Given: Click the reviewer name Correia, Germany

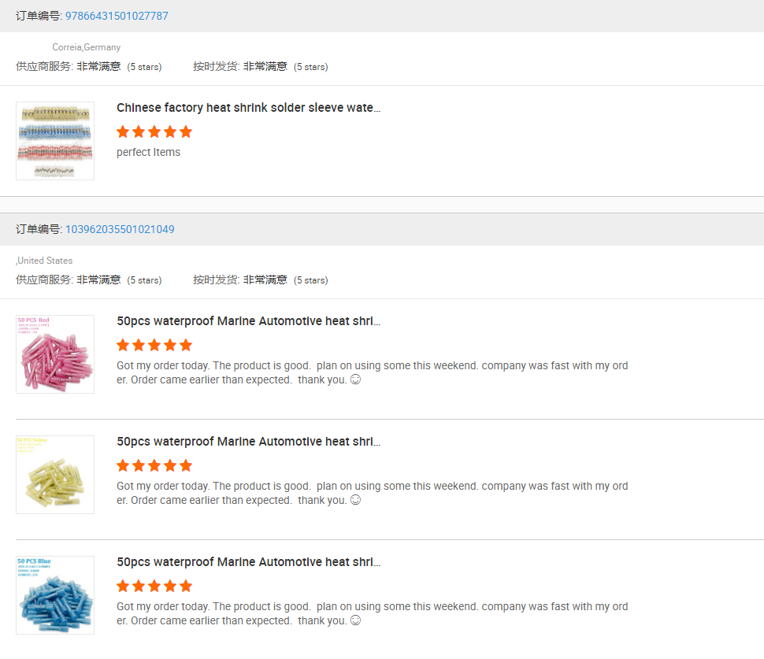Looking at the screenshot, I should (x=87, y=47).
